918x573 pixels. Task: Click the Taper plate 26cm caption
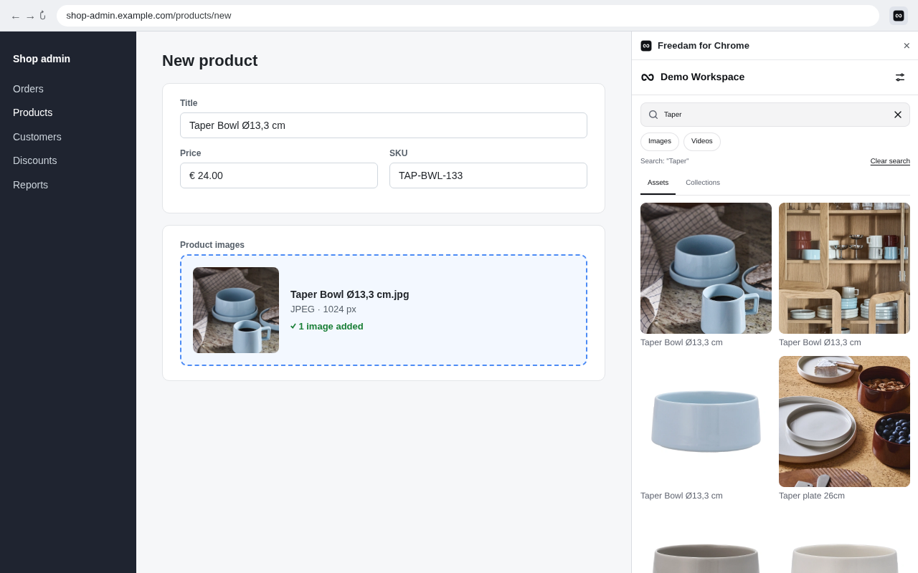click(812, 496)
